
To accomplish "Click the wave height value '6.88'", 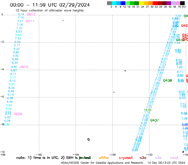I will coord(15,59).
